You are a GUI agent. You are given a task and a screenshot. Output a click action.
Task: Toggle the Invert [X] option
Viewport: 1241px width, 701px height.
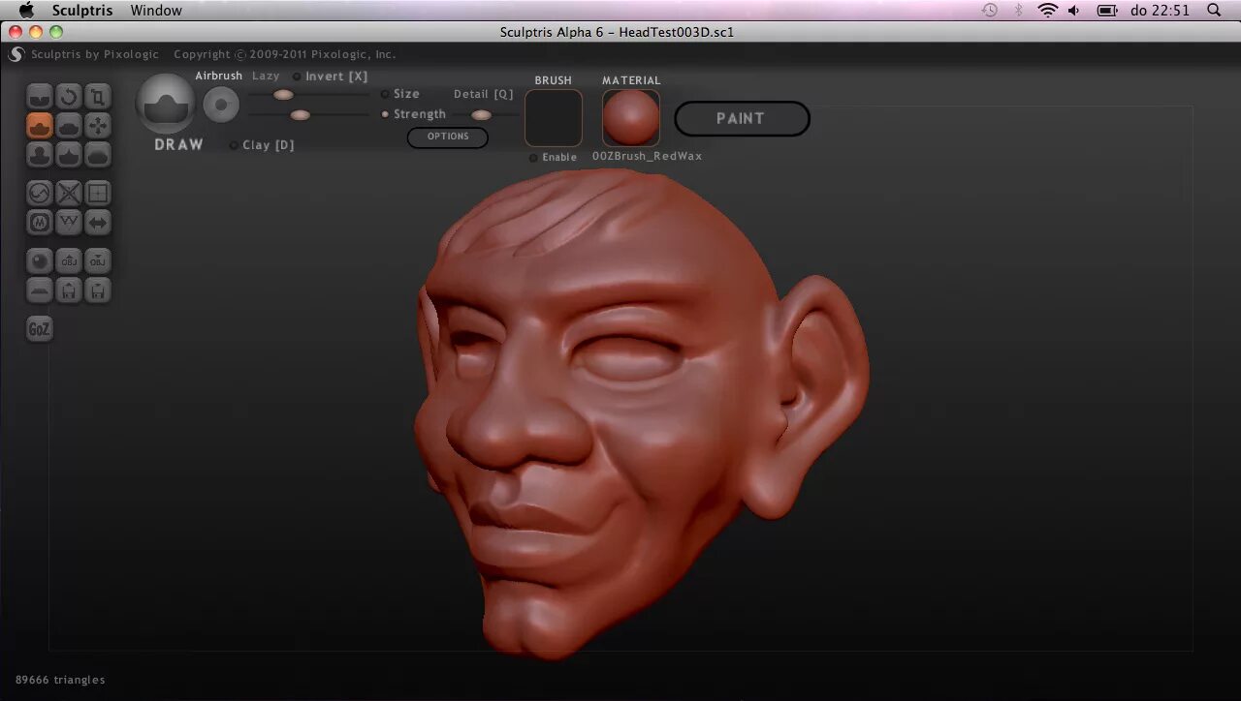point(297,76)
